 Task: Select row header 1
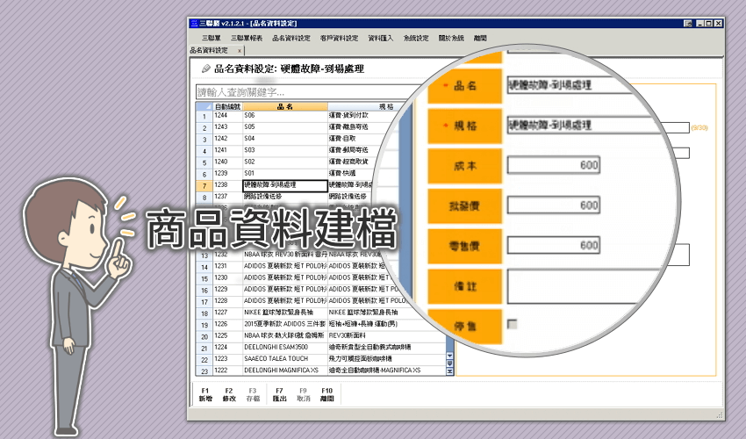click(x=204, y=116)
